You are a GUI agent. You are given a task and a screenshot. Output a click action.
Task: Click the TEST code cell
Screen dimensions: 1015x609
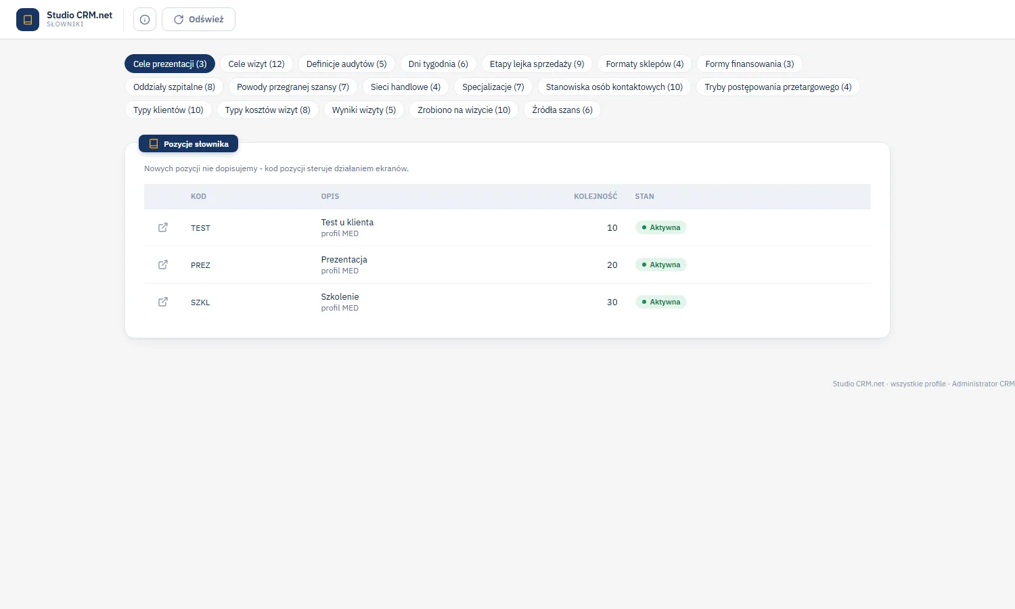click(x=200, y=228)
